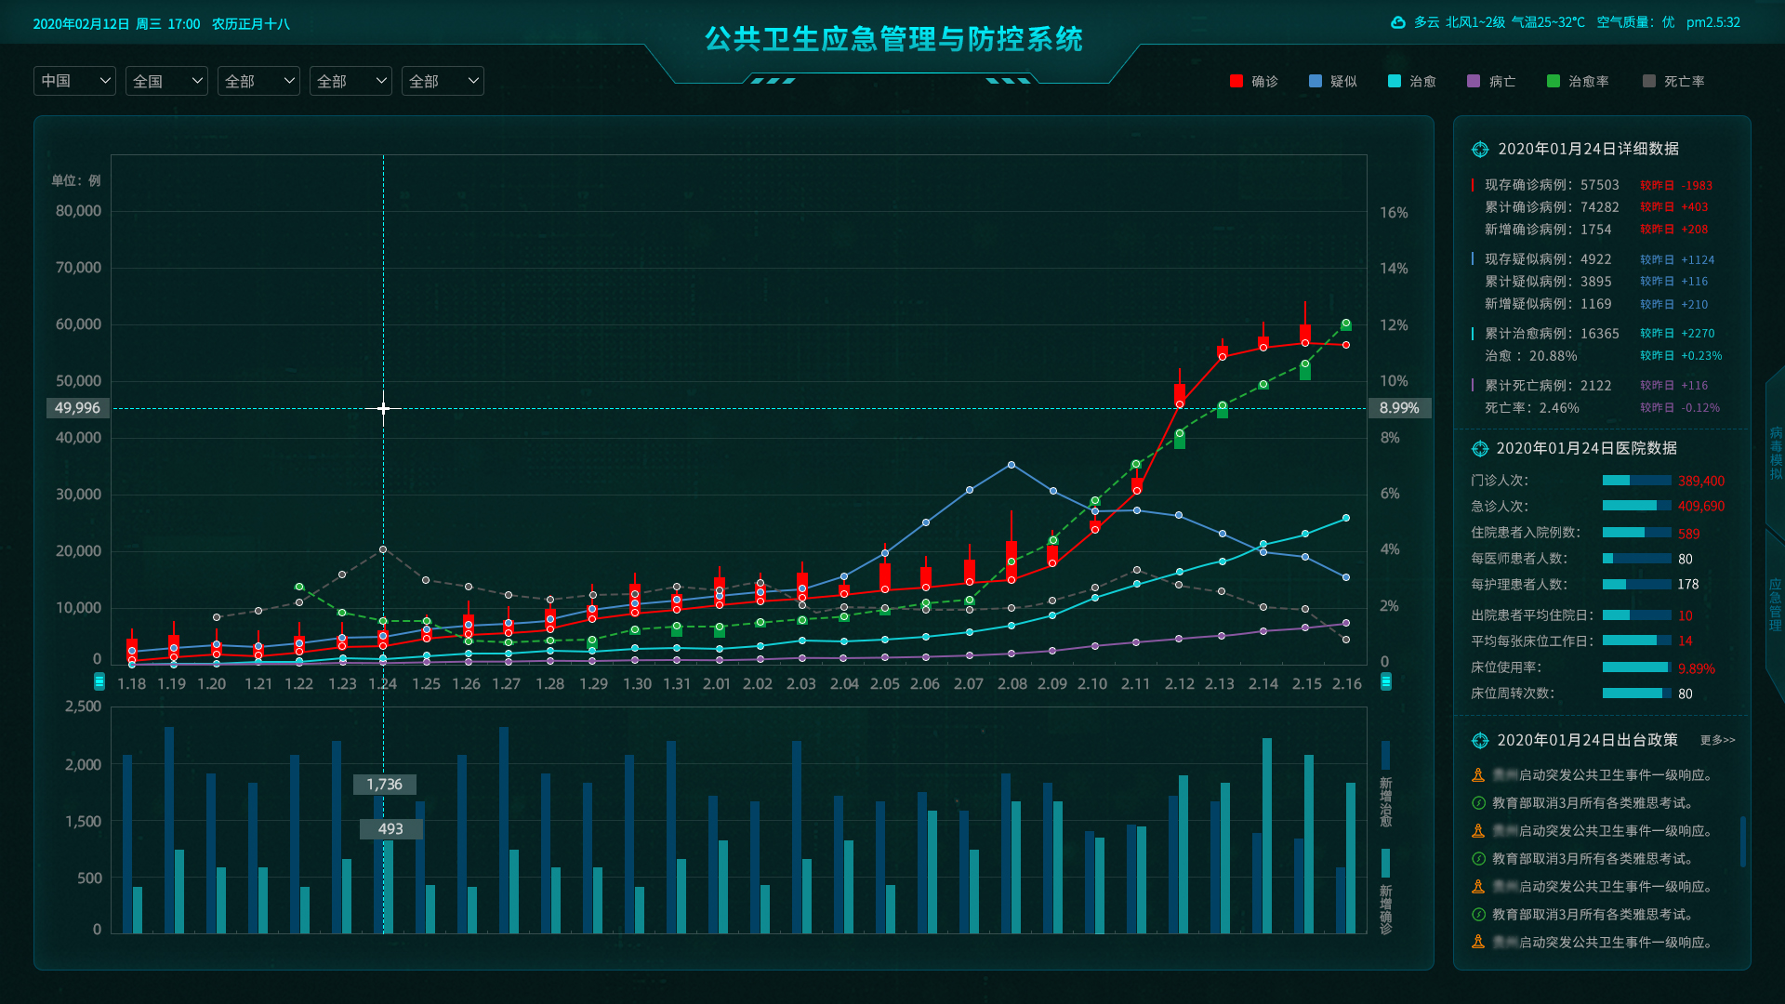Click the policy list scrollbar
The image size is (1785, 1004).
click(1742, 841)
